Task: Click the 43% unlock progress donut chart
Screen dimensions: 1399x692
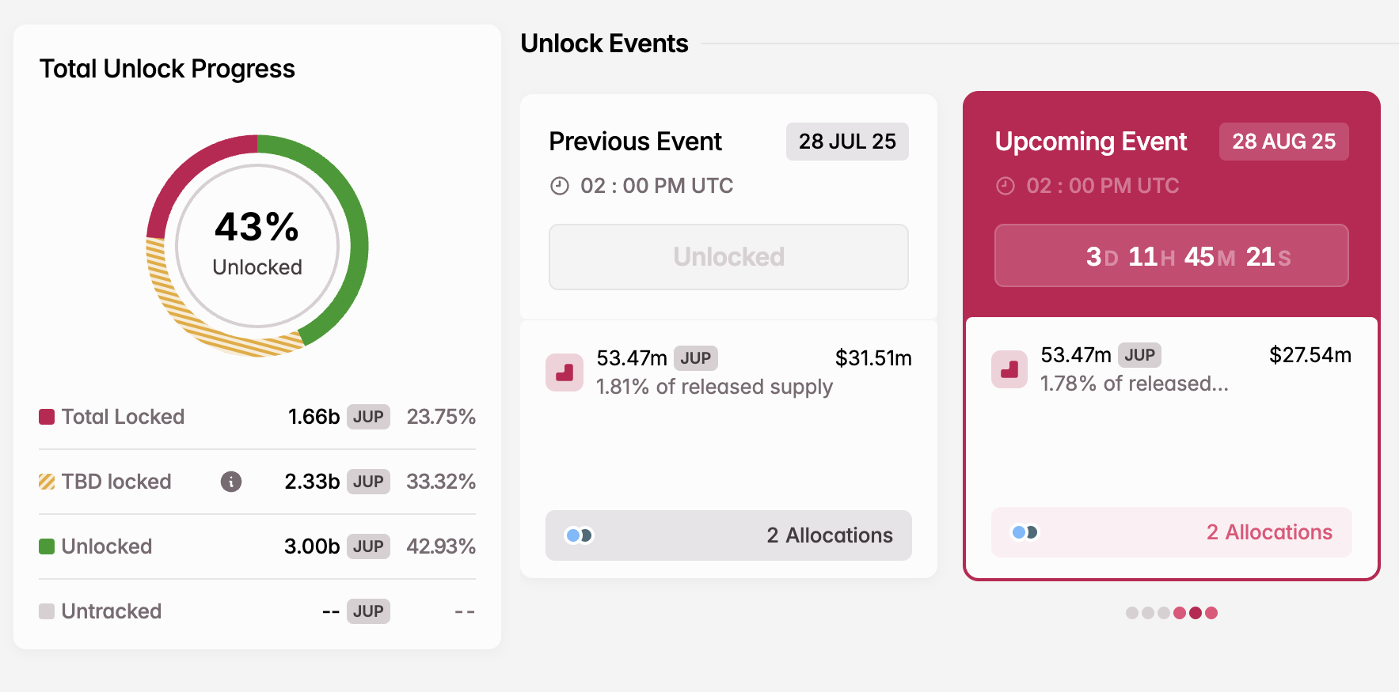Action: (x=256, y=245)
